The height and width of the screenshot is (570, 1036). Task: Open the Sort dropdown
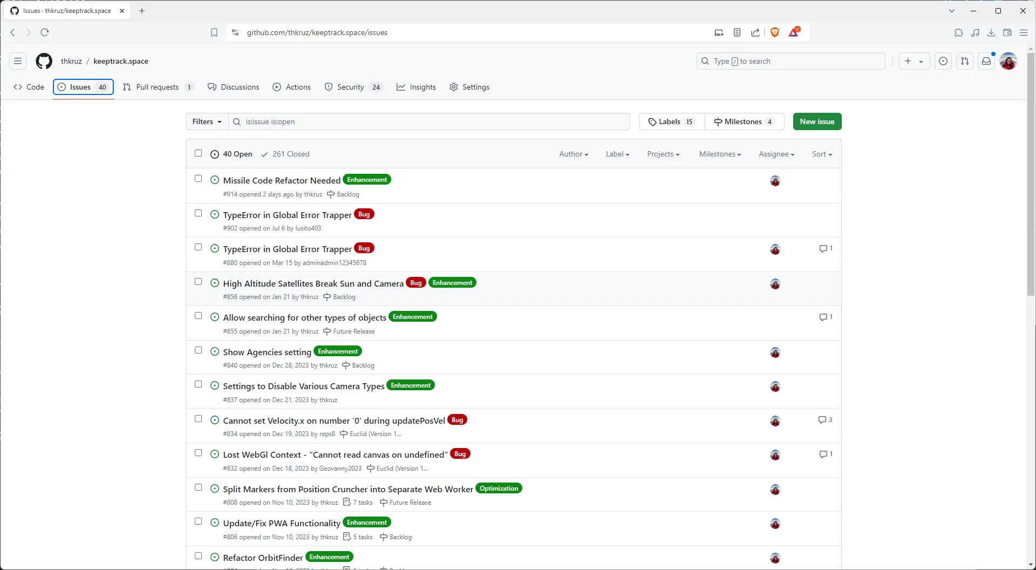click(822, 154)
